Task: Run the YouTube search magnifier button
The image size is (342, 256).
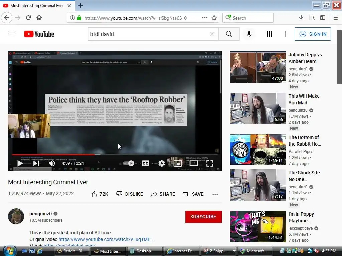Action: 229,34
